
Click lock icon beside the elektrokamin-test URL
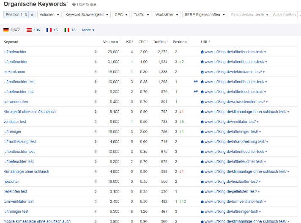point(202,72)
